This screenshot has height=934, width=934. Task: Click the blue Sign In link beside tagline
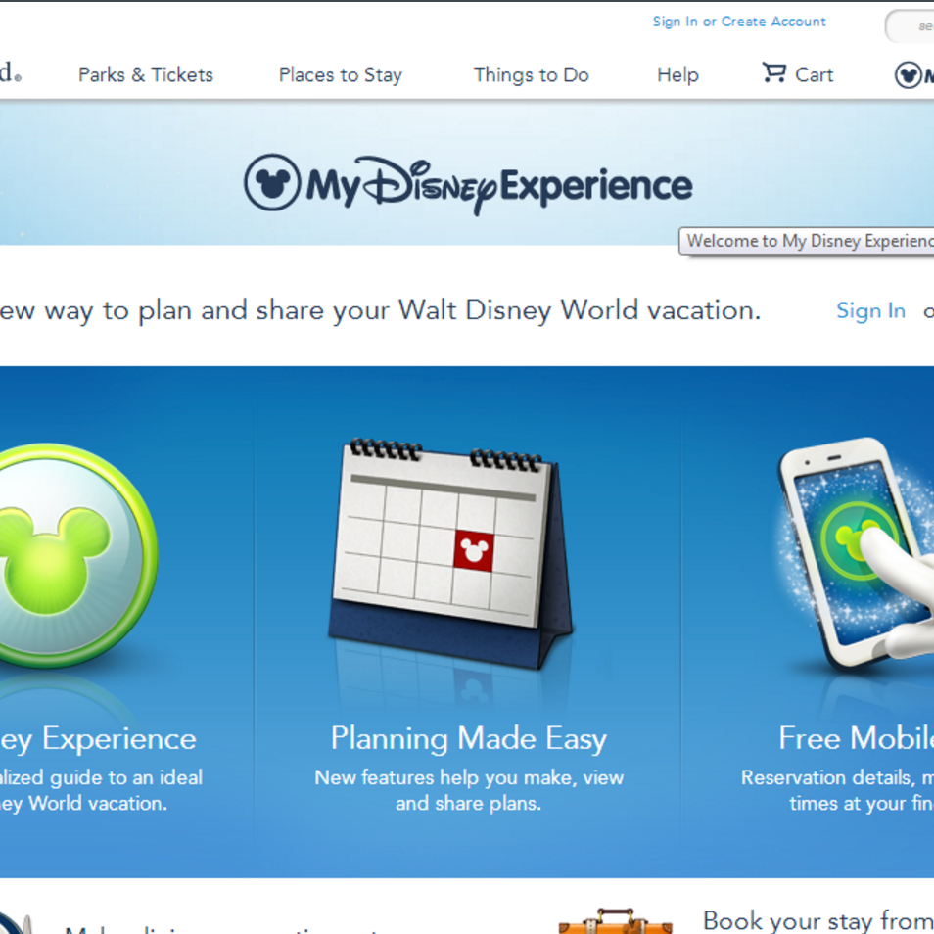click(871, 311)
